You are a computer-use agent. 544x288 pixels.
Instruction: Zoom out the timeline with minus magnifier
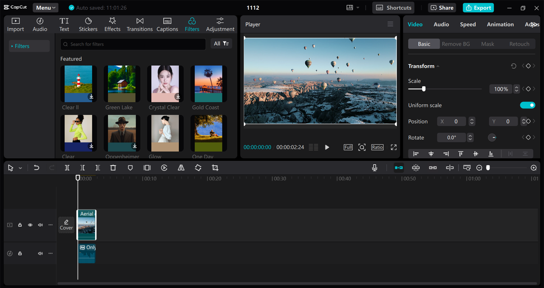coord(479,168)
